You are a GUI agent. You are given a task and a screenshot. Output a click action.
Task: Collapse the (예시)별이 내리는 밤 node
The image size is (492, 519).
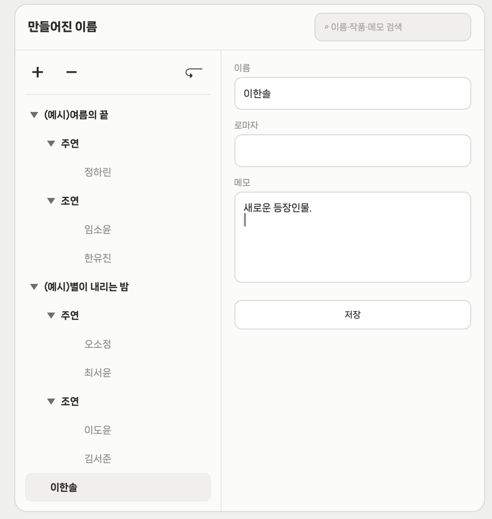point(34,287)
